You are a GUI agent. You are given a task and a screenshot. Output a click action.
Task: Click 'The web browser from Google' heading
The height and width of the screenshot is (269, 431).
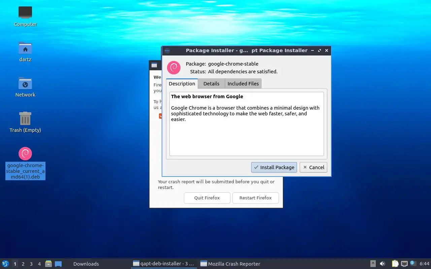click(207, 97)
